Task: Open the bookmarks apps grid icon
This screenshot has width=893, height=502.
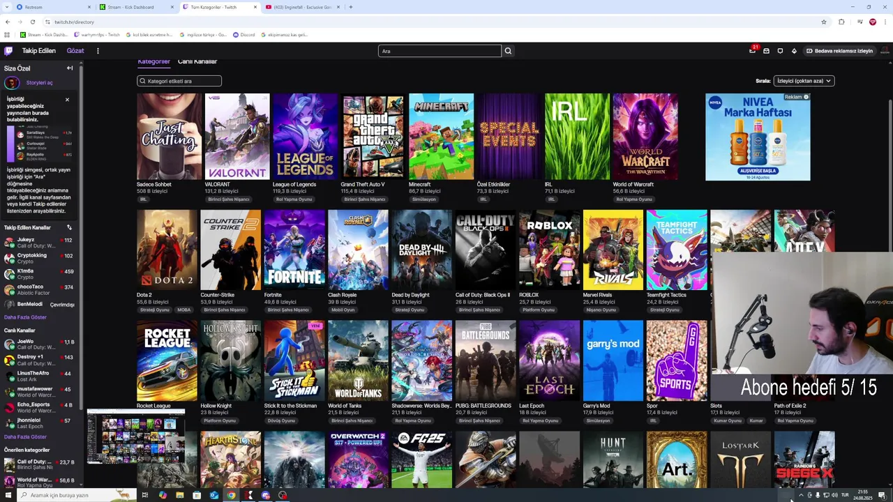Action: pos(8,34)
